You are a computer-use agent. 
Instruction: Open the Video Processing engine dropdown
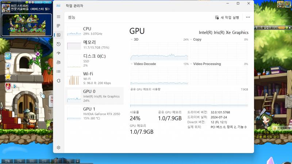(x=191, y=64)
